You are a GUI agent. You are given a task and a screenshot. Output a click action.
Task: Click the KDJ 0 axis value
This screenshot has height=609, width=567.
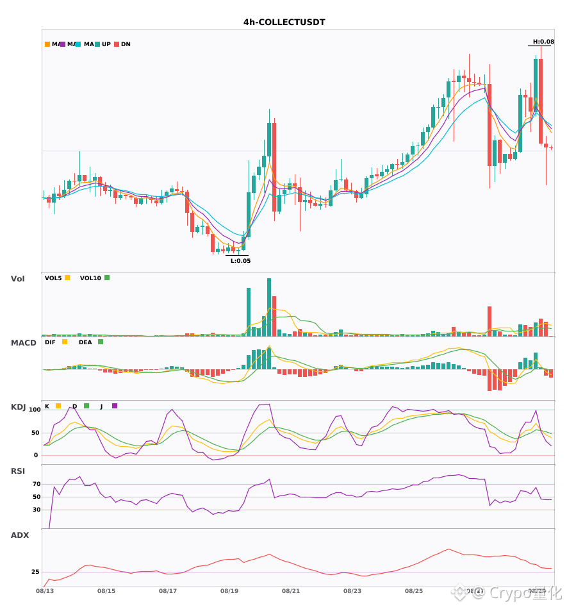[36, 455]
